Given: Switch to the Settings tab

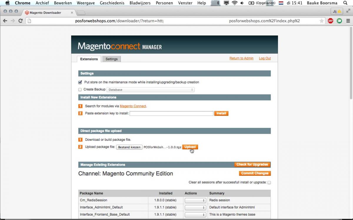Looking at the screenshot, I should (111, 59).
